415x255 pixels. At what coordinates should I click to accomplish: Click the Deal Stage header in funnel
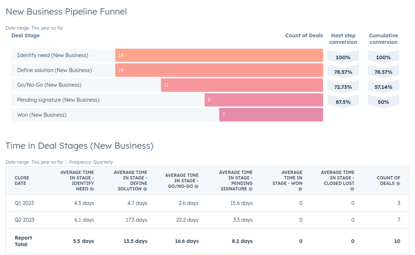(25, 35)
